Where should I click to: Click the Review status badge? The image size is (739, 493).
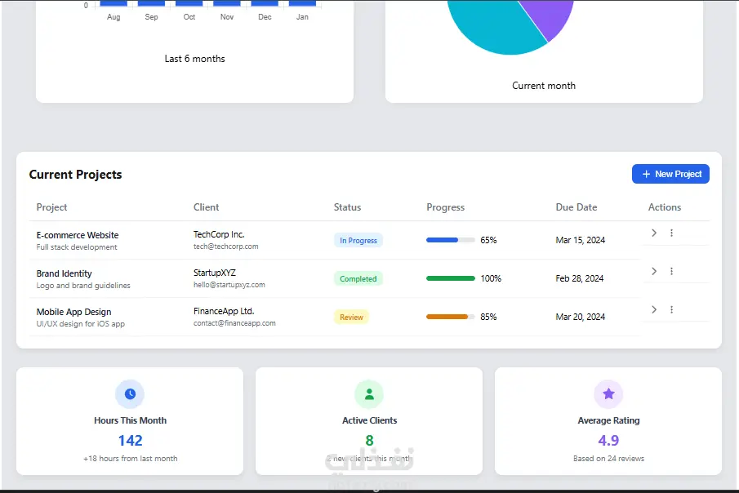click(x=351, y=318)
